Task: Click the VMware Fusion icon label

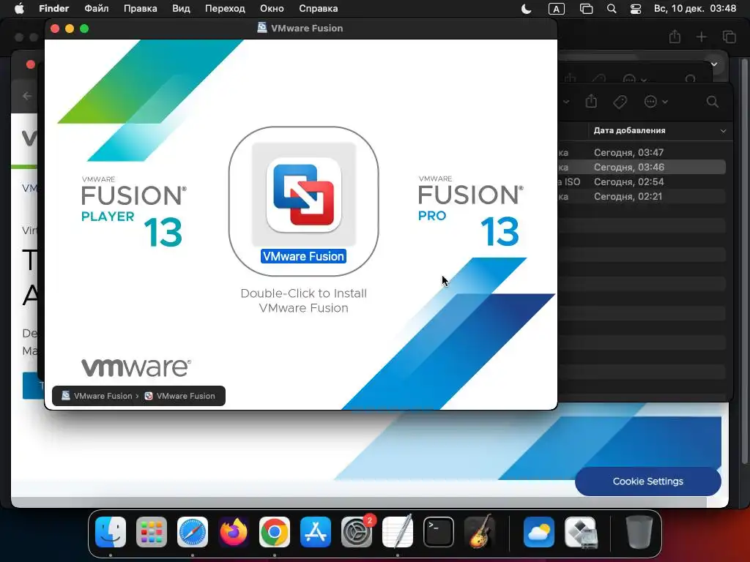Action: coord(303,256)
